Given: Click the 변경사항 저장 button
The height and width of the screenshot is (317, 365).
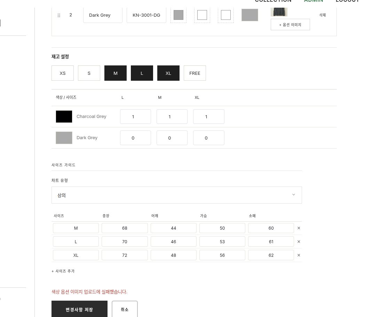Looking at the screenshot, I should [x=79, y=309].
